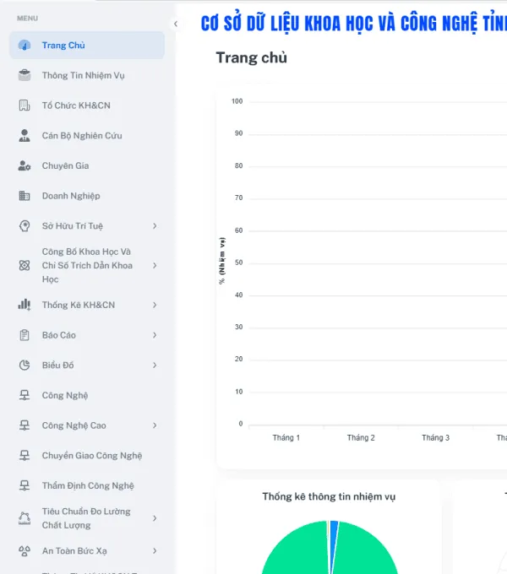Screen dimensions: 507x574
Task: Expand the An Toàn Bức Xạ chevron
Action: [x=155, y=551]
